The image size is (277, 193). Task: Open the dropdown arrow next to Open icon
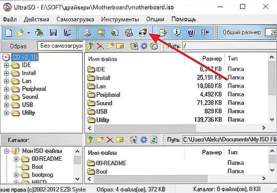[x=28, y=33]
